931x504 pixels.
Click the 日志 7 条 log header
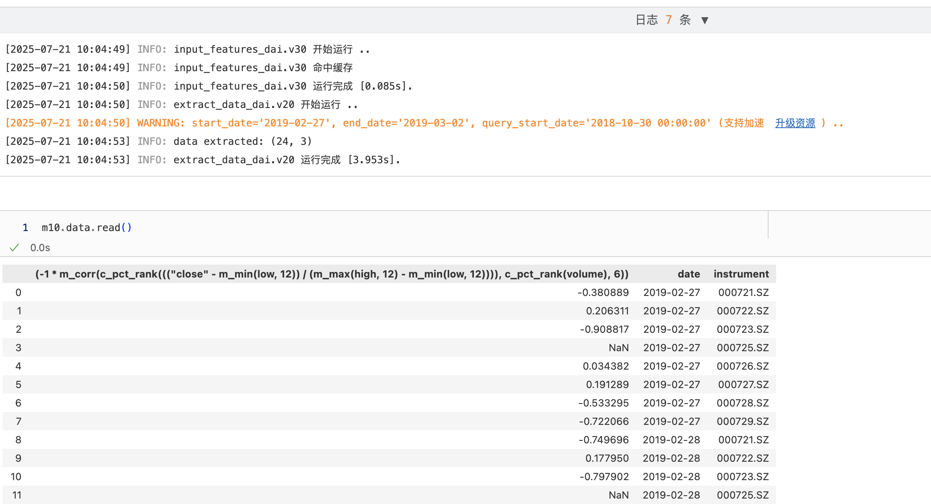pos(663,20)
